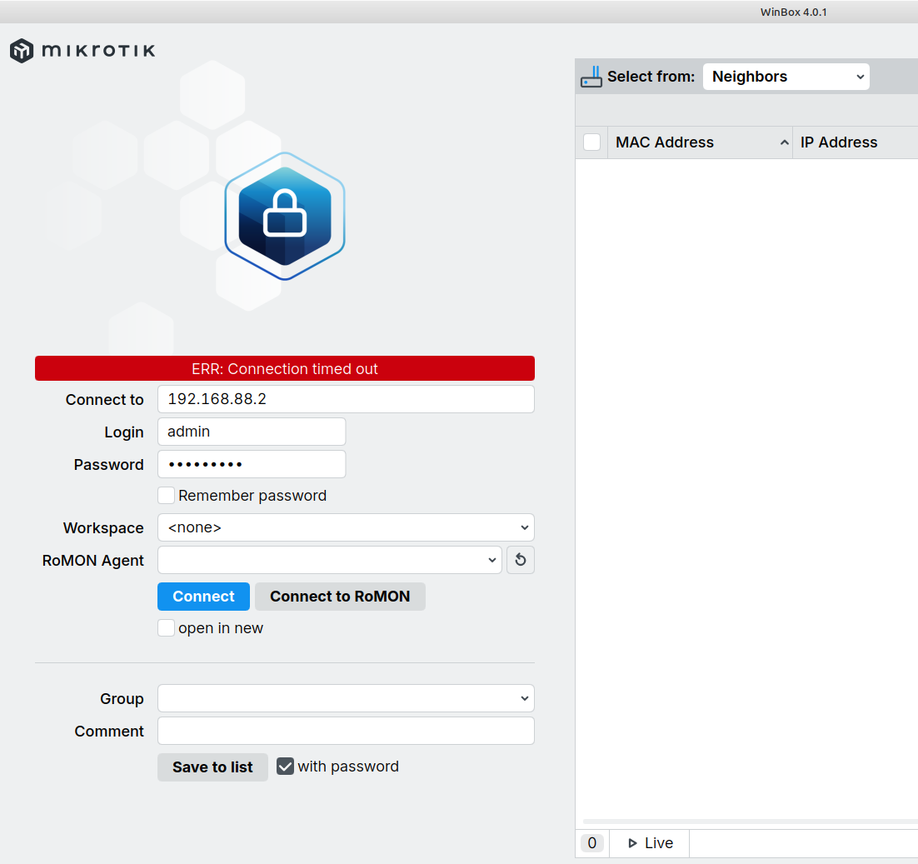
Task: Click into the Comment field
Action: click(x=346, y=732)
